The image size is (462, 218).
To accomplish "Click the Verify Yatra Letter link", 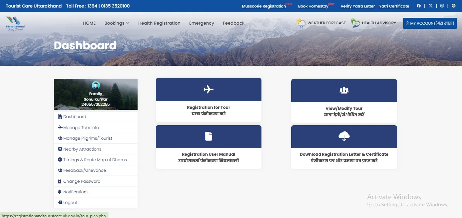I will pyautogui.click(x=357, y=6).
